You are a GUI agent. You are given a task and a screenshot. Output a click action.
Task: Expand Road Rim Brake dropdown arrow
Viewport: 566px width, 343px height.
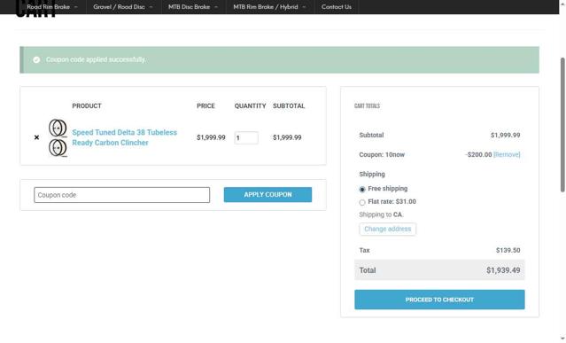[x=76, y=7]
